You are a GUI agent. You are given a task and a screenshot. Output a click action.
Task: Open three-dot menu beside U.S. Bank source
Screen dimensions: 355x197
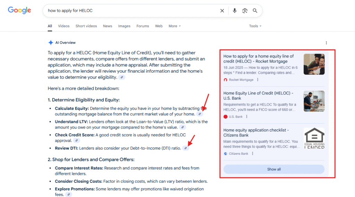pos(247,117)
